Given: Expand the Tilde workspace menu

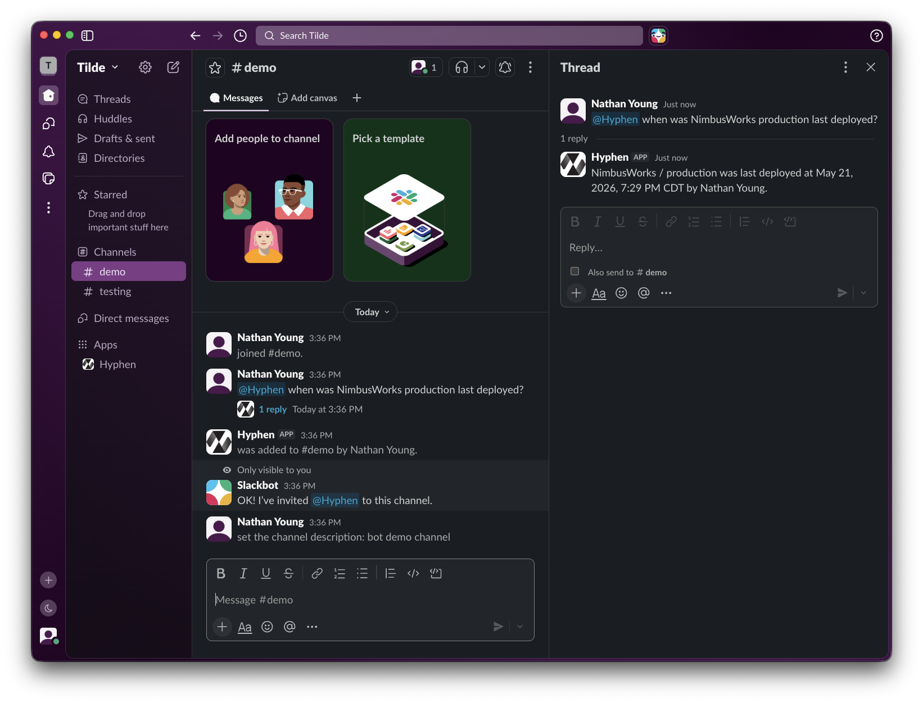Looking at the screenshot, I should coord(98,67).
